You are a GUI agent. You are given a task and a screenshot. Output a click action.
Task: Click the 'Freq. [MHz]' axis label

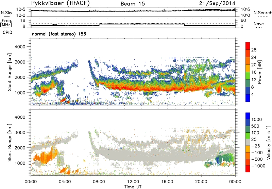click(x=6, y=23)
